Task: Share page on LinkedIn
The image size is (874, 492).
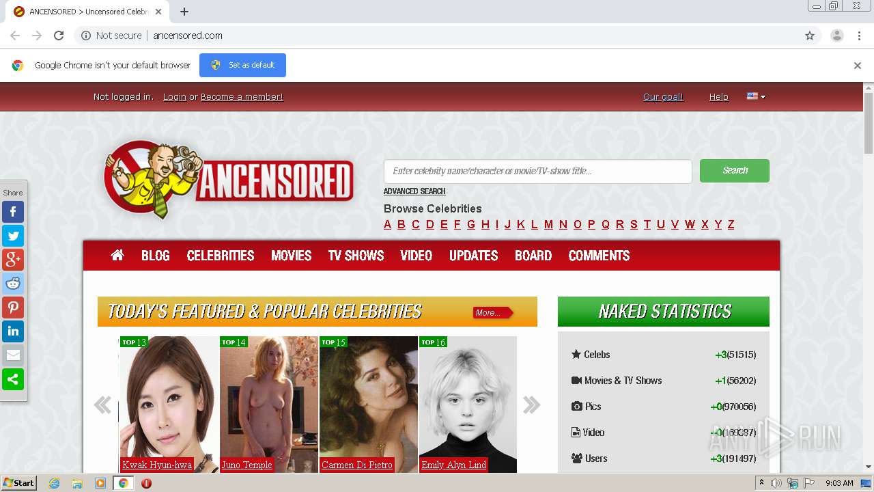Action: [x=13, y=331]
